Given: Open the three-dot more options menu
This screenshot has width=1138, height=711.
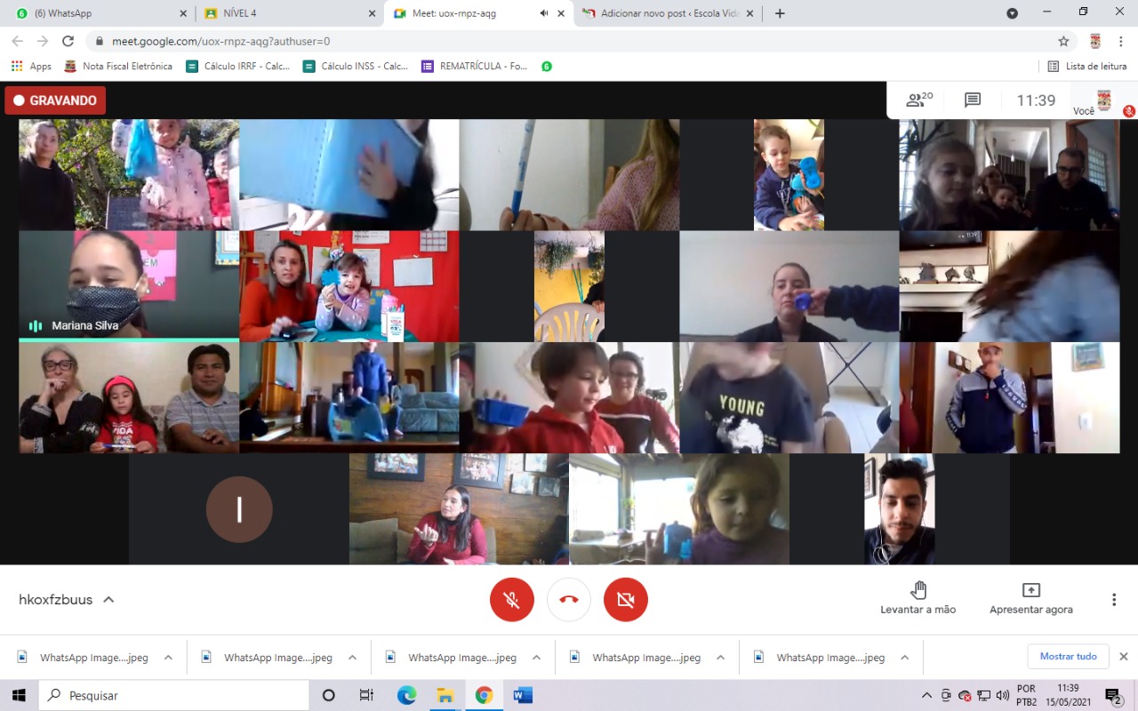Looking at the screenshot, I should [x=1114, y=600].
